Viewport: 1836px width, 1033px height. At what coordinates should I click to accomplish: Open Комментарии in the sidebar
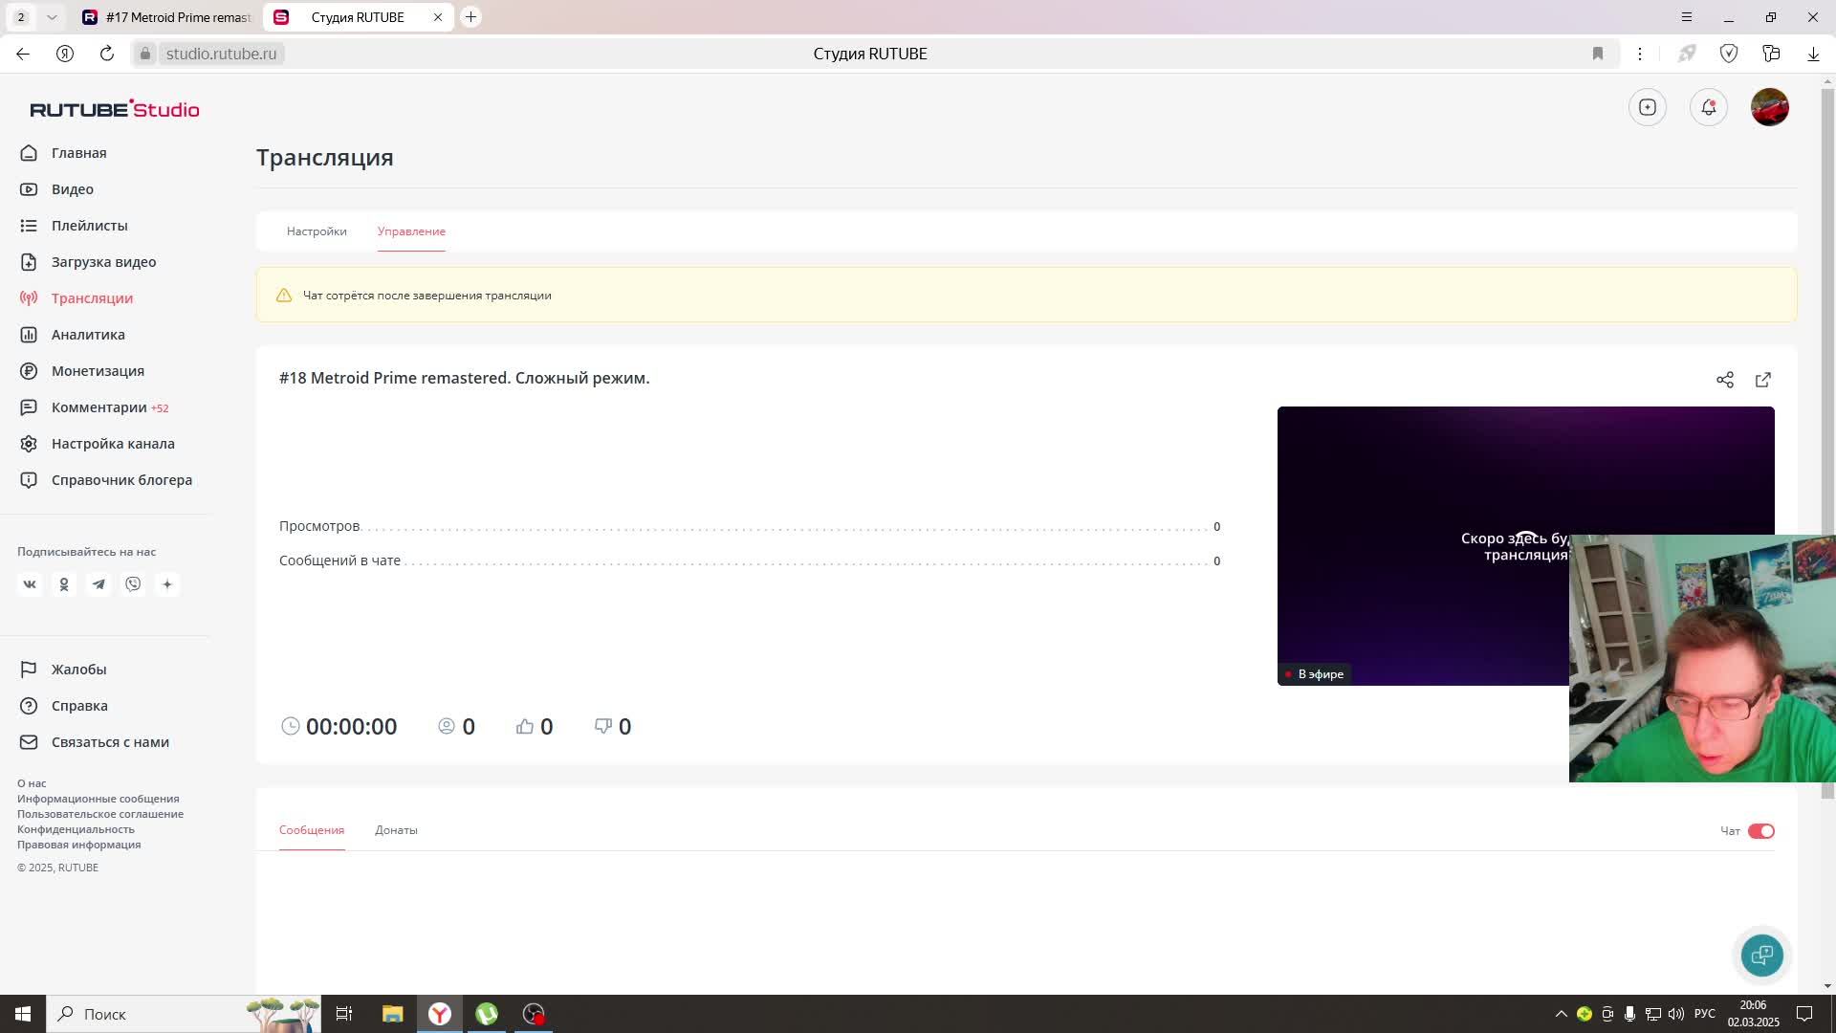click(98, 407)
